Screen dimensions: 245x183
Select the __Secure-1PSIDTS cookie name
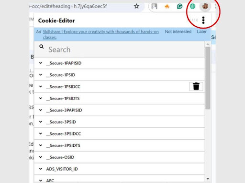[x=63, y=99]
